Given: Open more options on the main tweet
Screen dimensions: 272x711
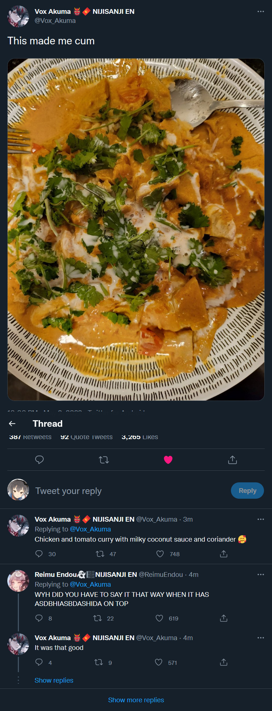Looking at the screenshot, I should (260, 12).
